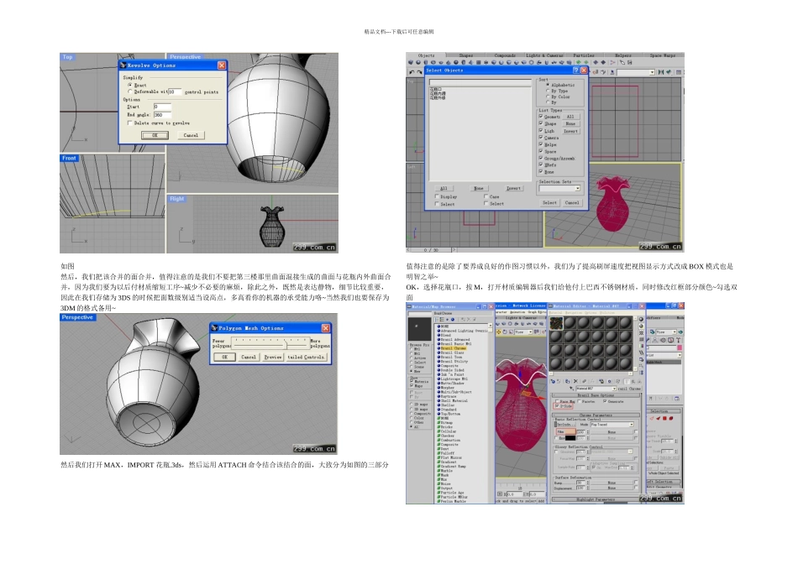Open the material name dropdown in Material Editor
The width and height of the screenshot is (798, 564).
tap(614, 389)
